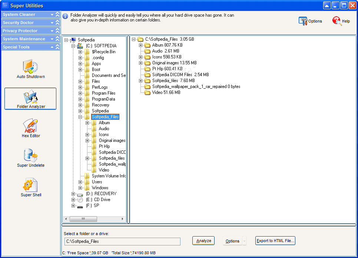Launch the Super Shell tool
Image resolution: width=358 pixels, height=258 pixels.
[31, 187]
